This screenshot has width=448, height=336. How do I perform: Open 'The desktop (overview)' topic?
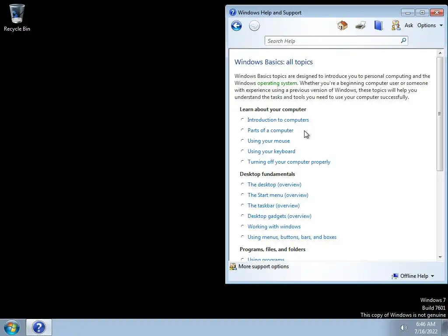click(274, 185)
